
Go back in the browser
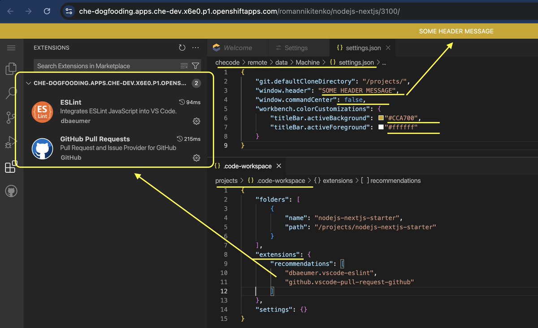coord(10,11)
